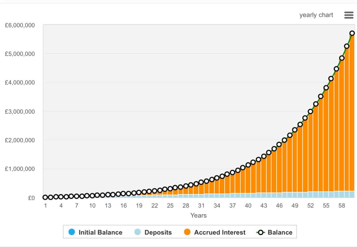Click the Balance legend line marker icon
Image resolution: width=357 pixels, height=247 pixels.
click(261, 232)
